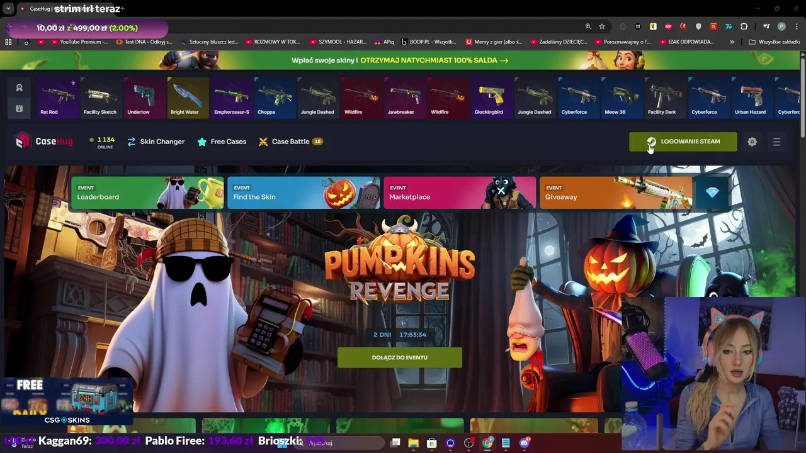This screenshot has height=453, width=806.
Task: Open the Marketplace event
Action: (x=459, y=193)
